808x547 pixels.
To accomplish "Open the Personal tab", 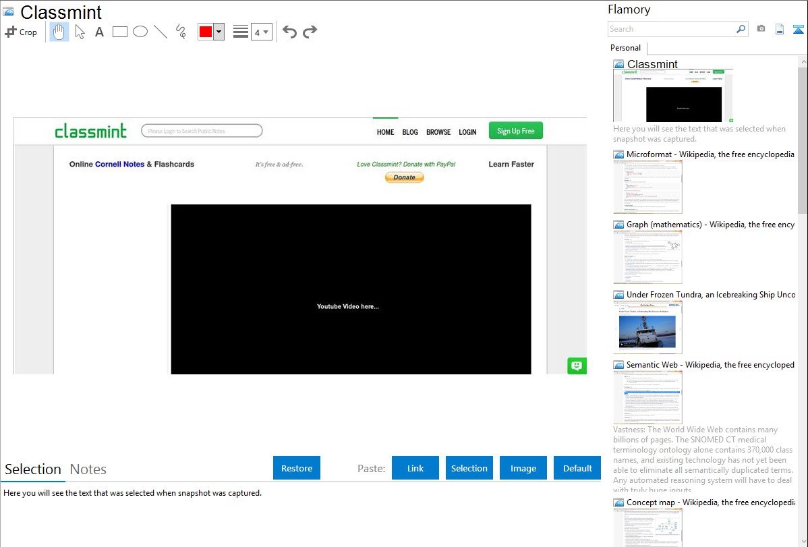I will [626, 48].
